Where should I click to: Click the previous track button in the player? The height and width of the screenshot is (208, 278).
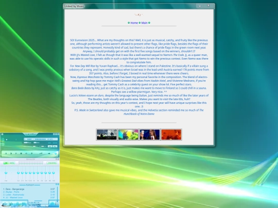[6, 154]
